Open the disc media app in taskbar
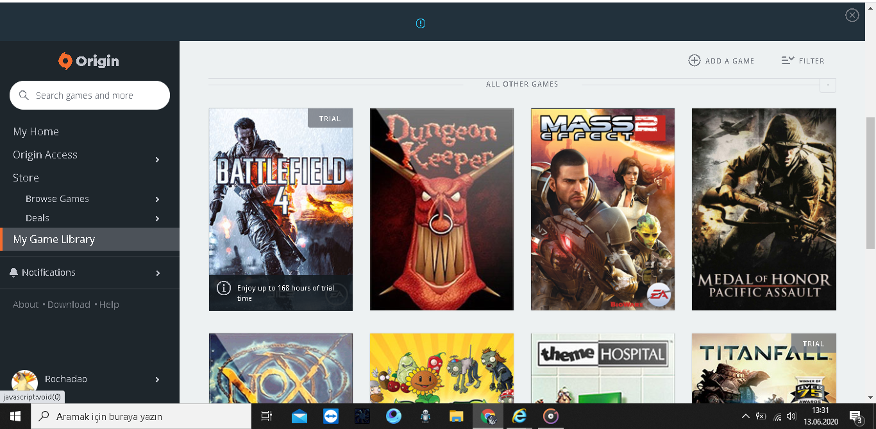876x429 pixels. (551, 416)
